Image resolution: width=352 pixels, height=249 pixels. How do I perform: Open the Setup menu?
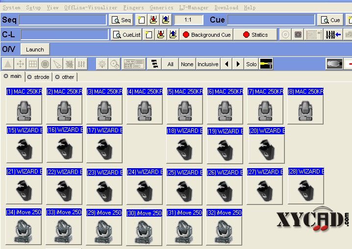click(33, 8)
